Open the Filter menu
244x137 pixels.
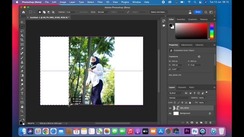[x=100, y=2]
